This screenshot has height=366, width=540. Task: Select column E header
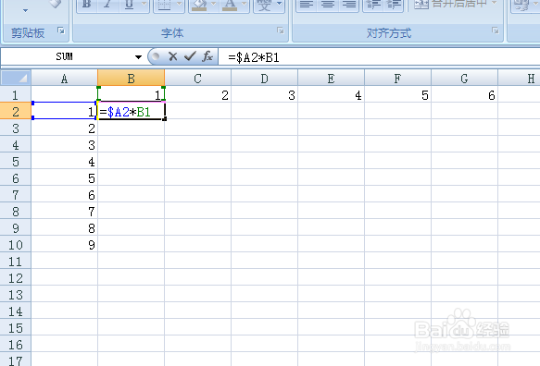[x=331, y=79]
